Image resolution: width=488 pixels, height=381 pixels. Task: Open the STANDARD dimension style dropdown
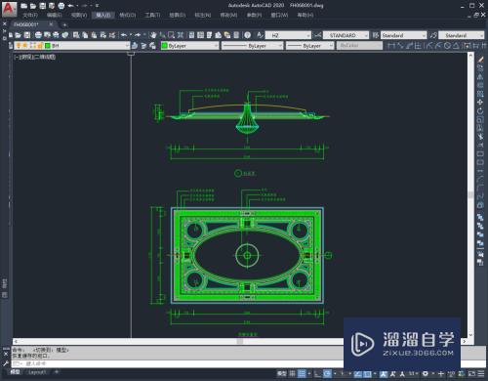(x=346, y=35)
